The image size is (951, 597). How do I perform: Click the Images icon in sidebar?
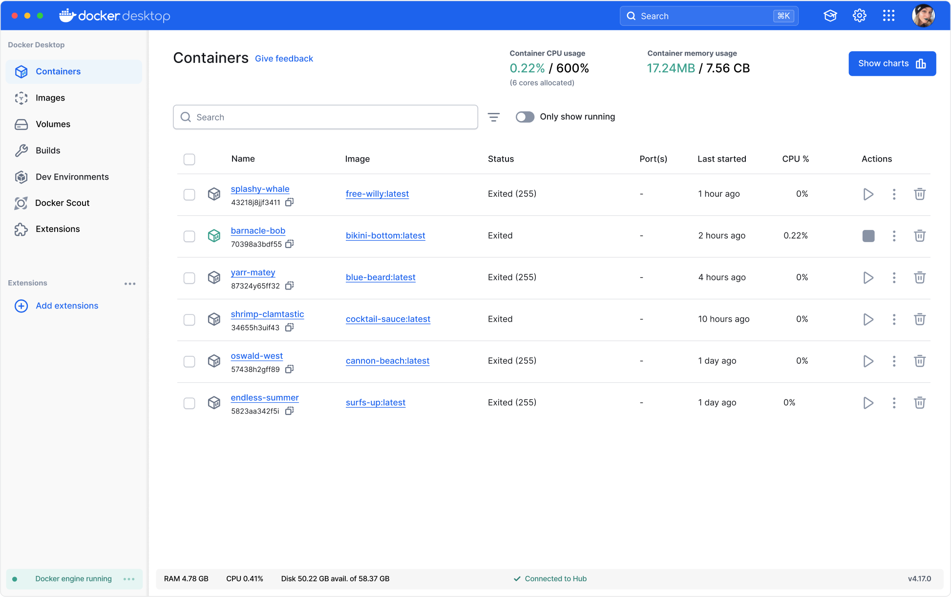[21, 98]
